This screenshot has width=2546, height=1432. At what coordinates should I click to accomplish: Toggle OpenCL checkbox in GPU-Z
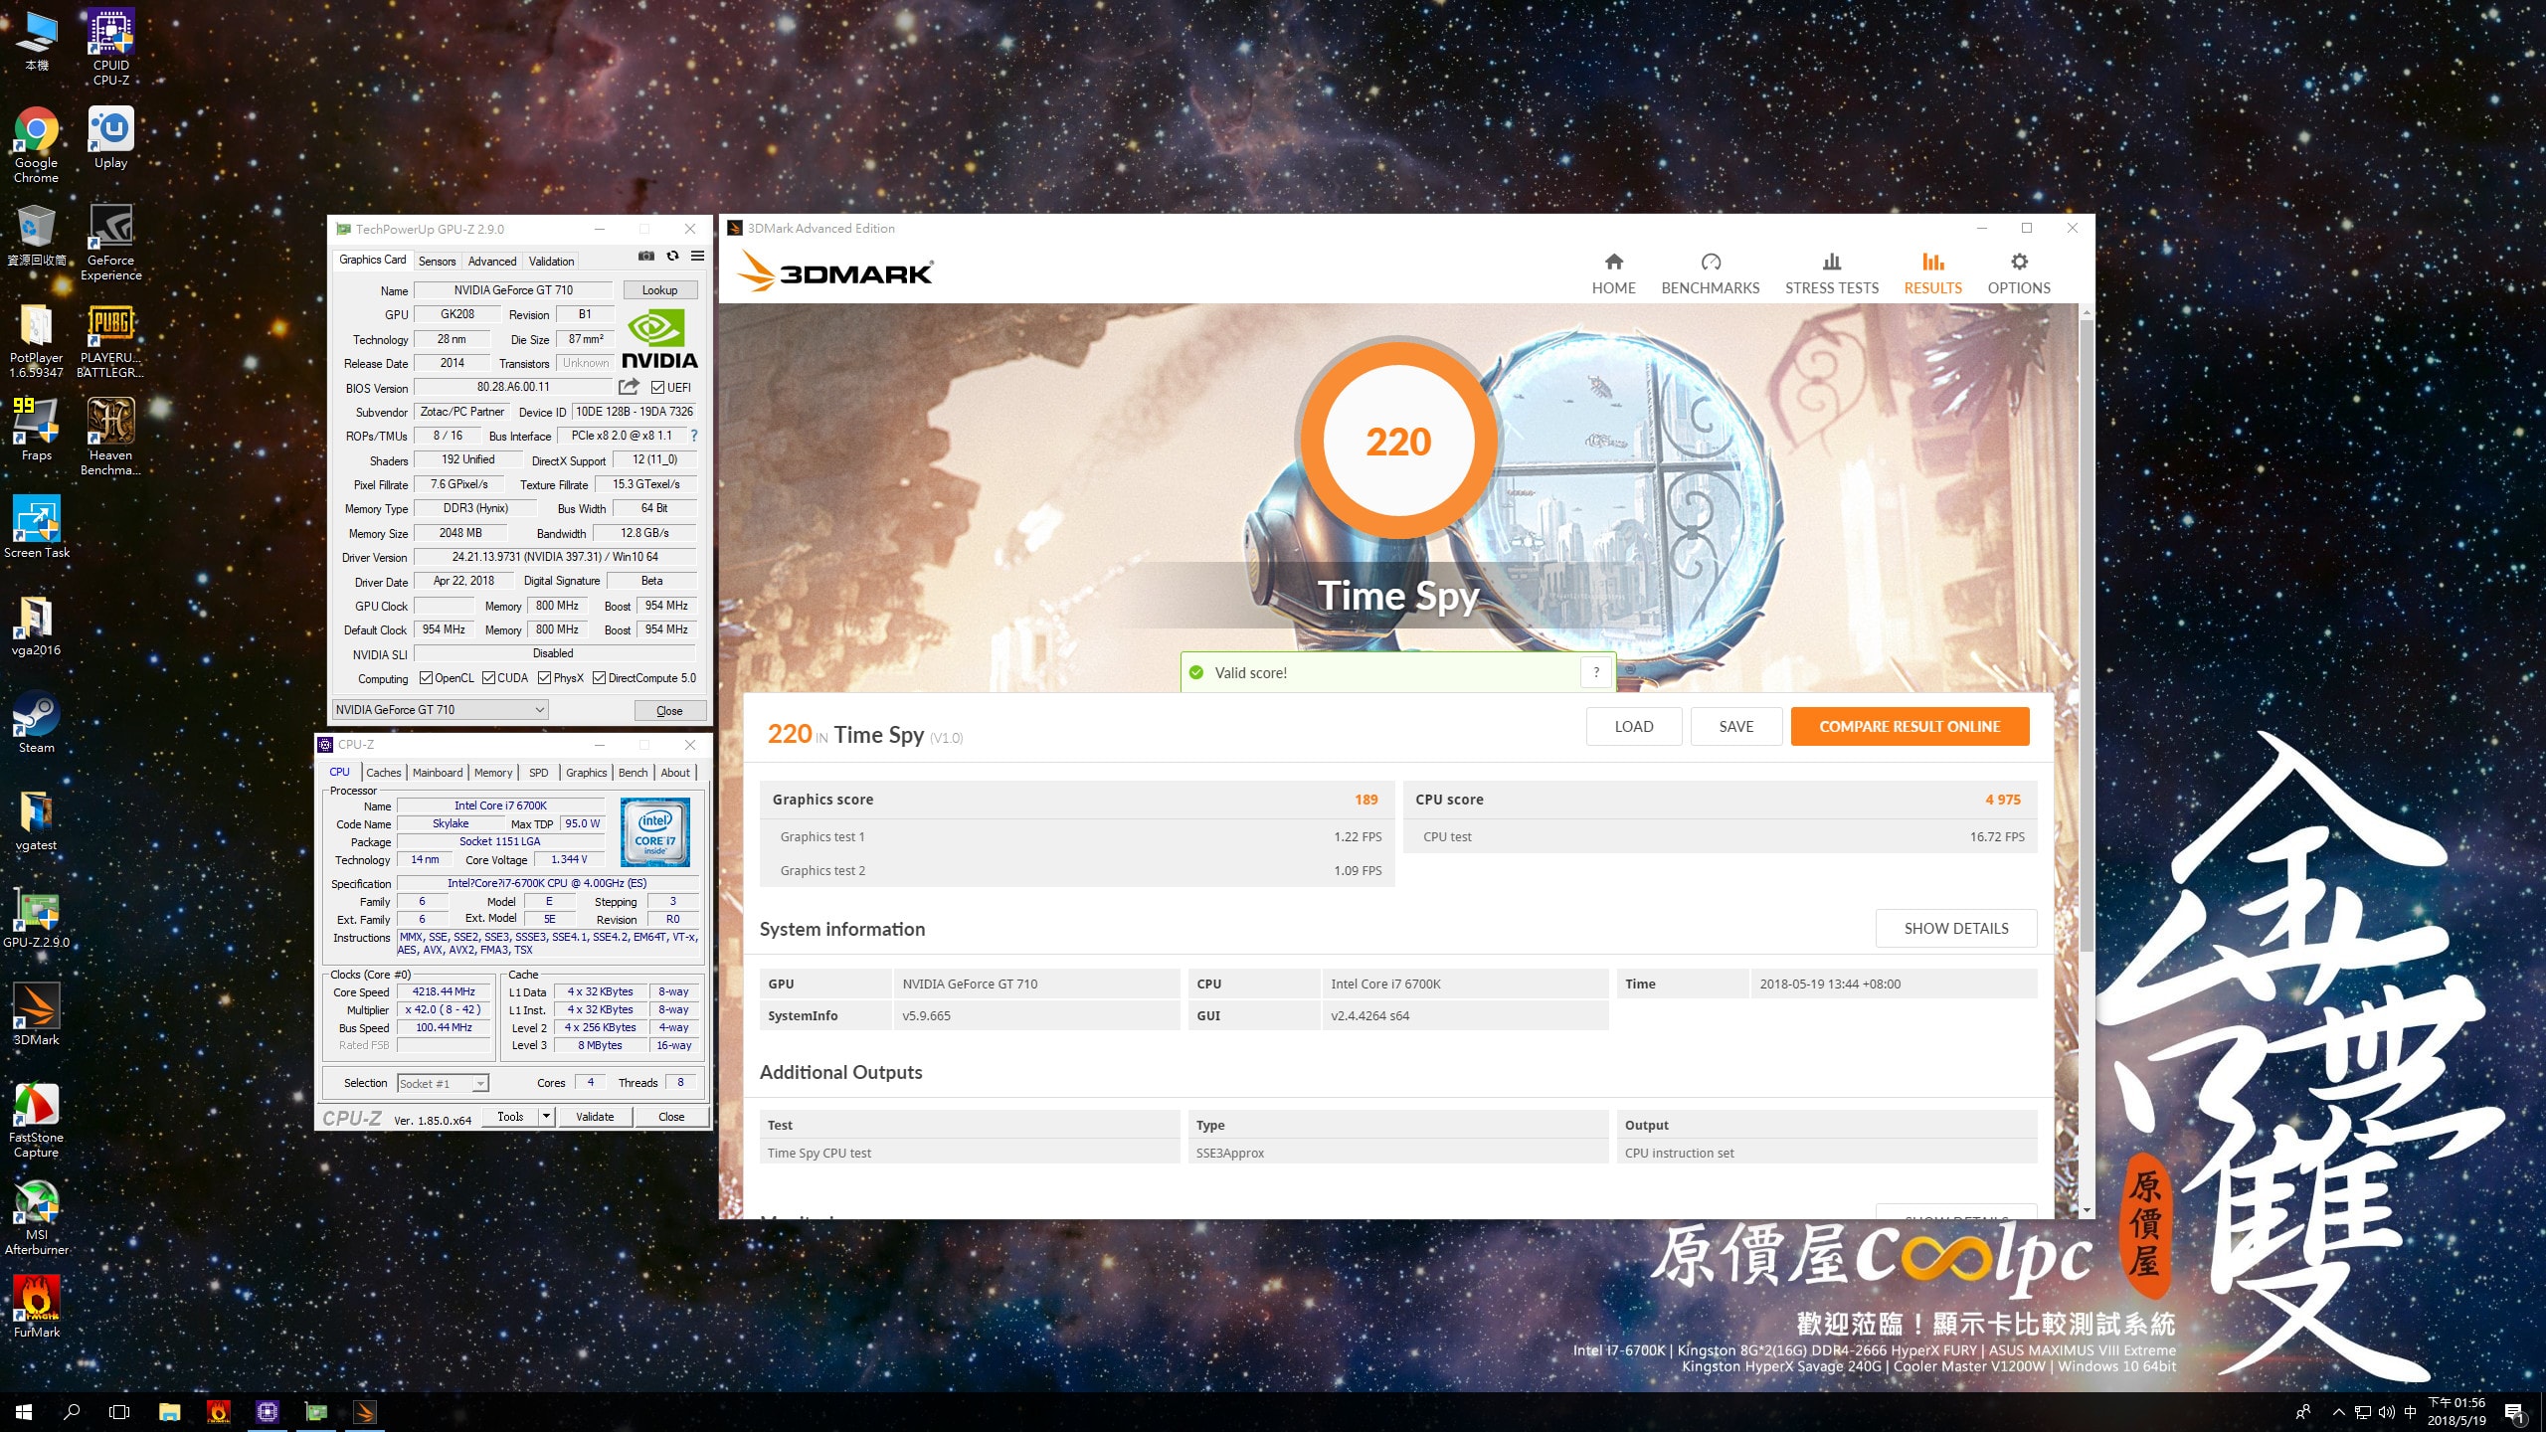point(426,678)
